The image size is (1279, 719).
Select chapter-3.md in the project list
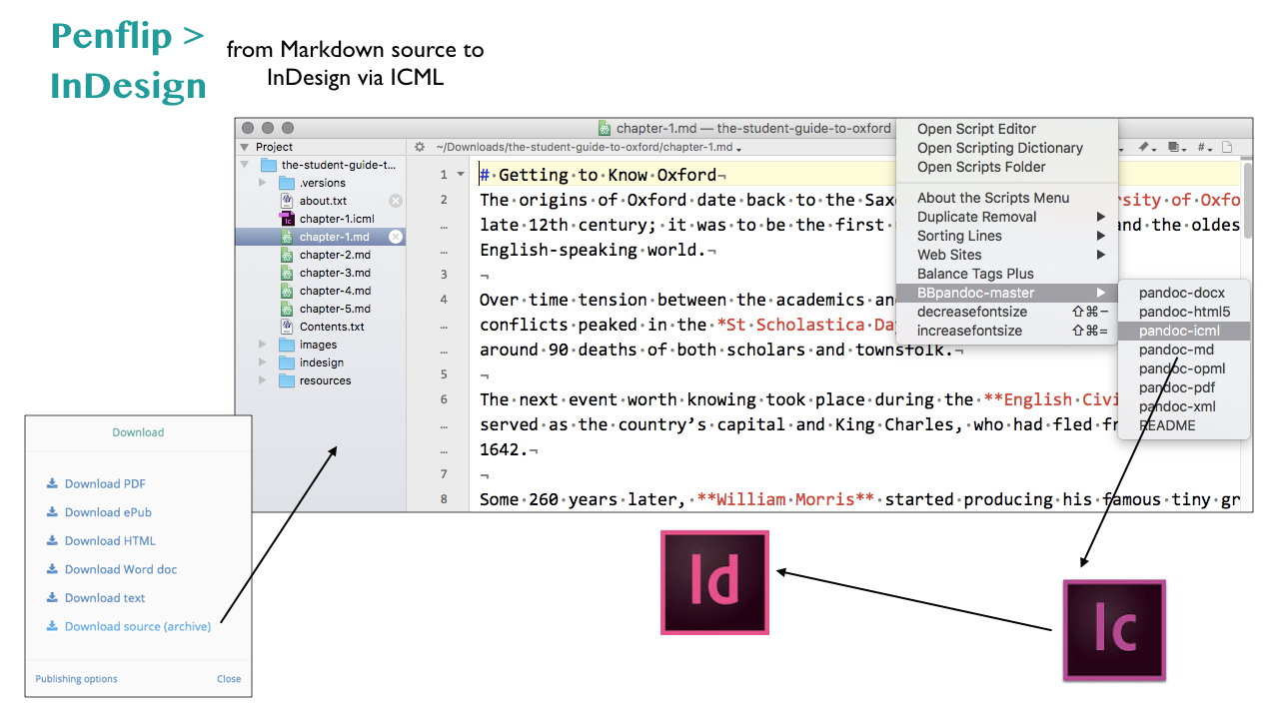pyautogui.click(x=335, y=273)
